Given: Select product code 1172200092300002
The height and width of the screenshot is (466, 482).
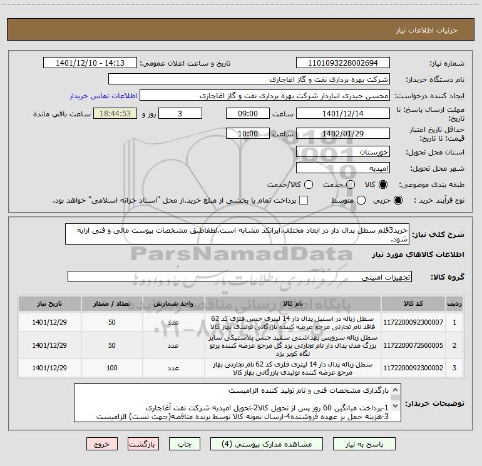Looking at the screenshot, I should pos(413,368).
